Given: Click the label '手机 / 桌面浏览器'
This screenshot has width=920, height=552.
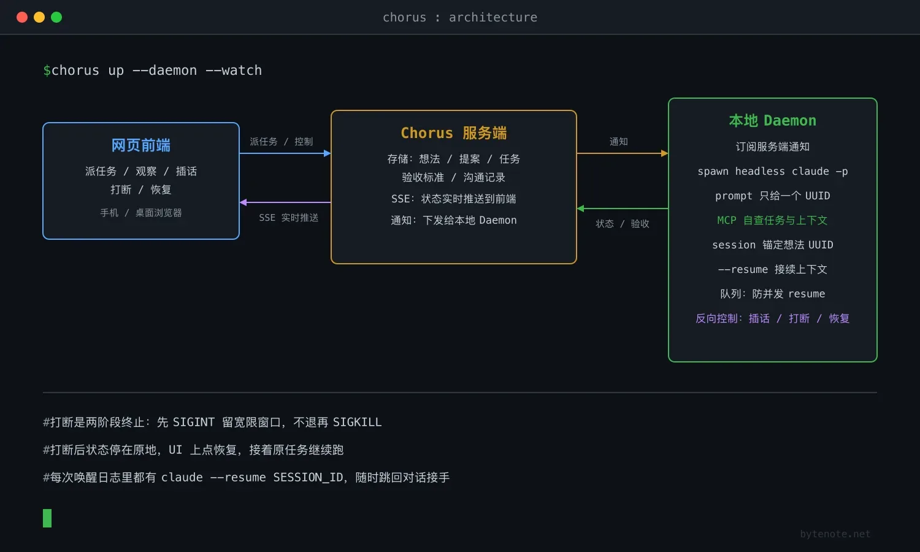Looking at the screenshot, I should tap(141, 213).
